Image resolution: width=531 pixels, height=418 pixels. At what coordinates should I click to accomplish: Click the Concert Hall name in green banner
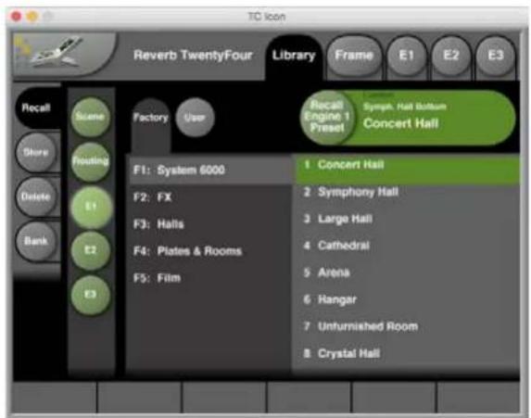pyautogui.click(x=400, y=123)
